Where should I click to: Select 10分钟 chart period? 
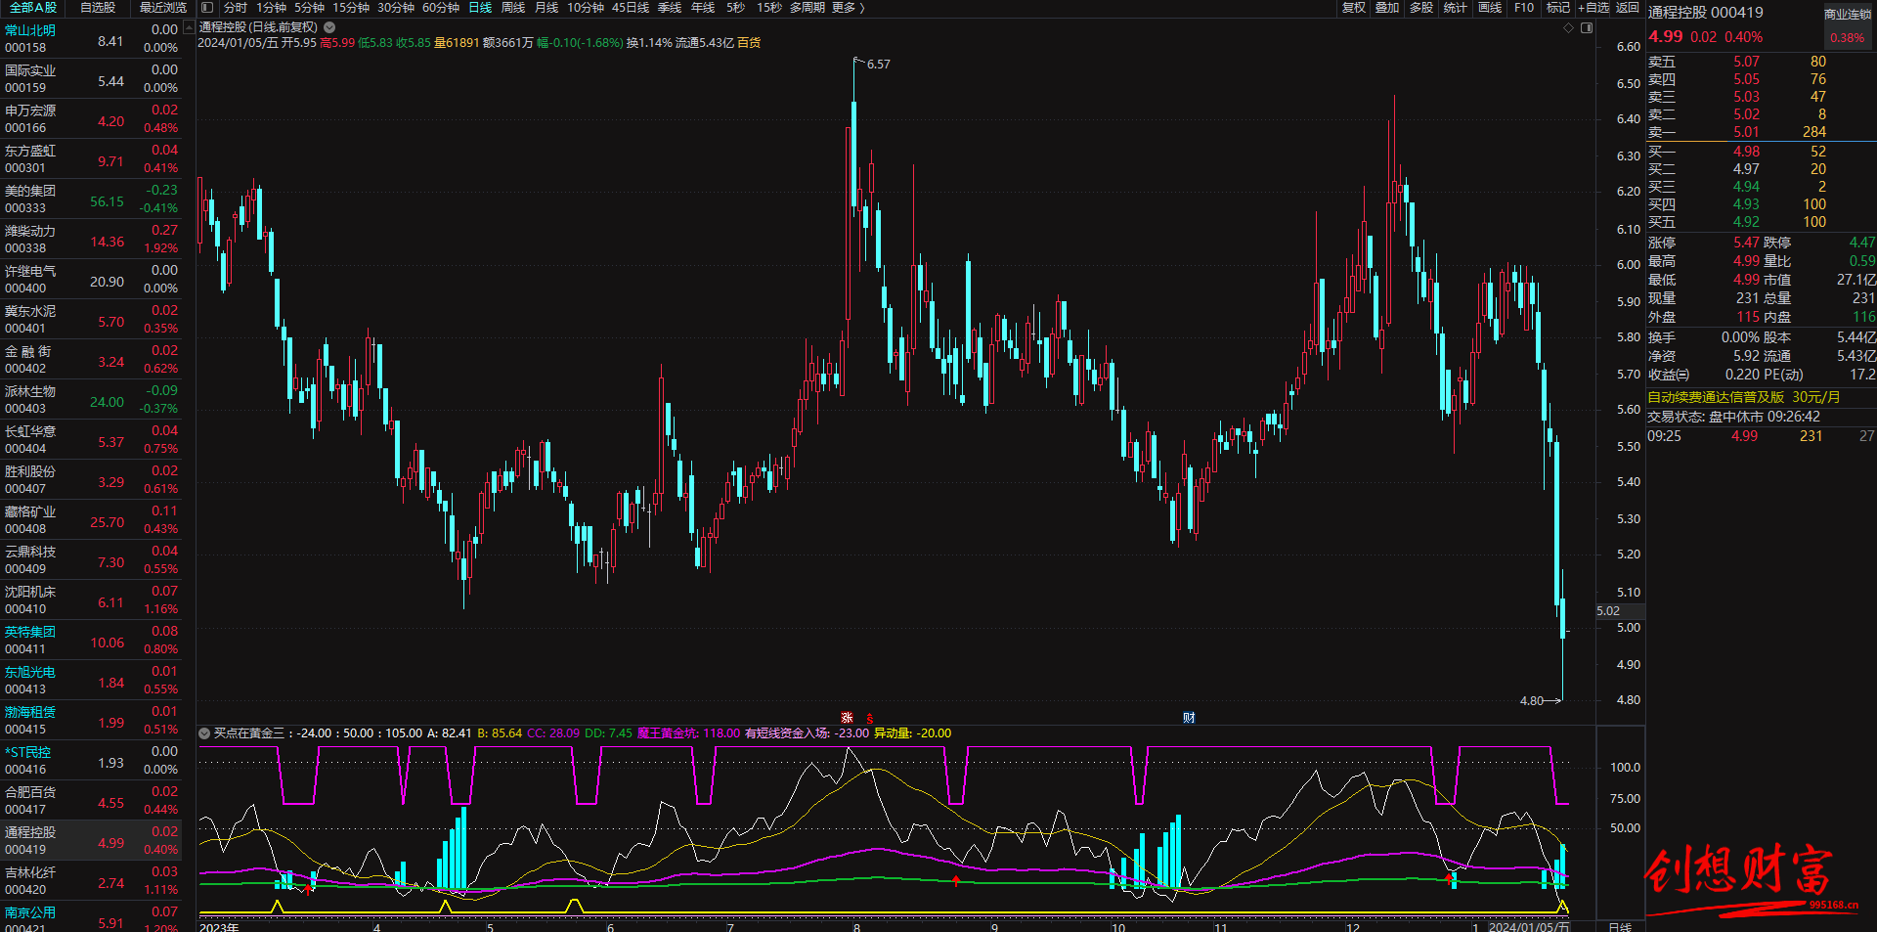click(586, 7)
